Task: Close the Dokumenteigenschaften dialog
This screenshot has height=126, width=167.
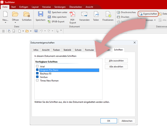Action: 134,43
